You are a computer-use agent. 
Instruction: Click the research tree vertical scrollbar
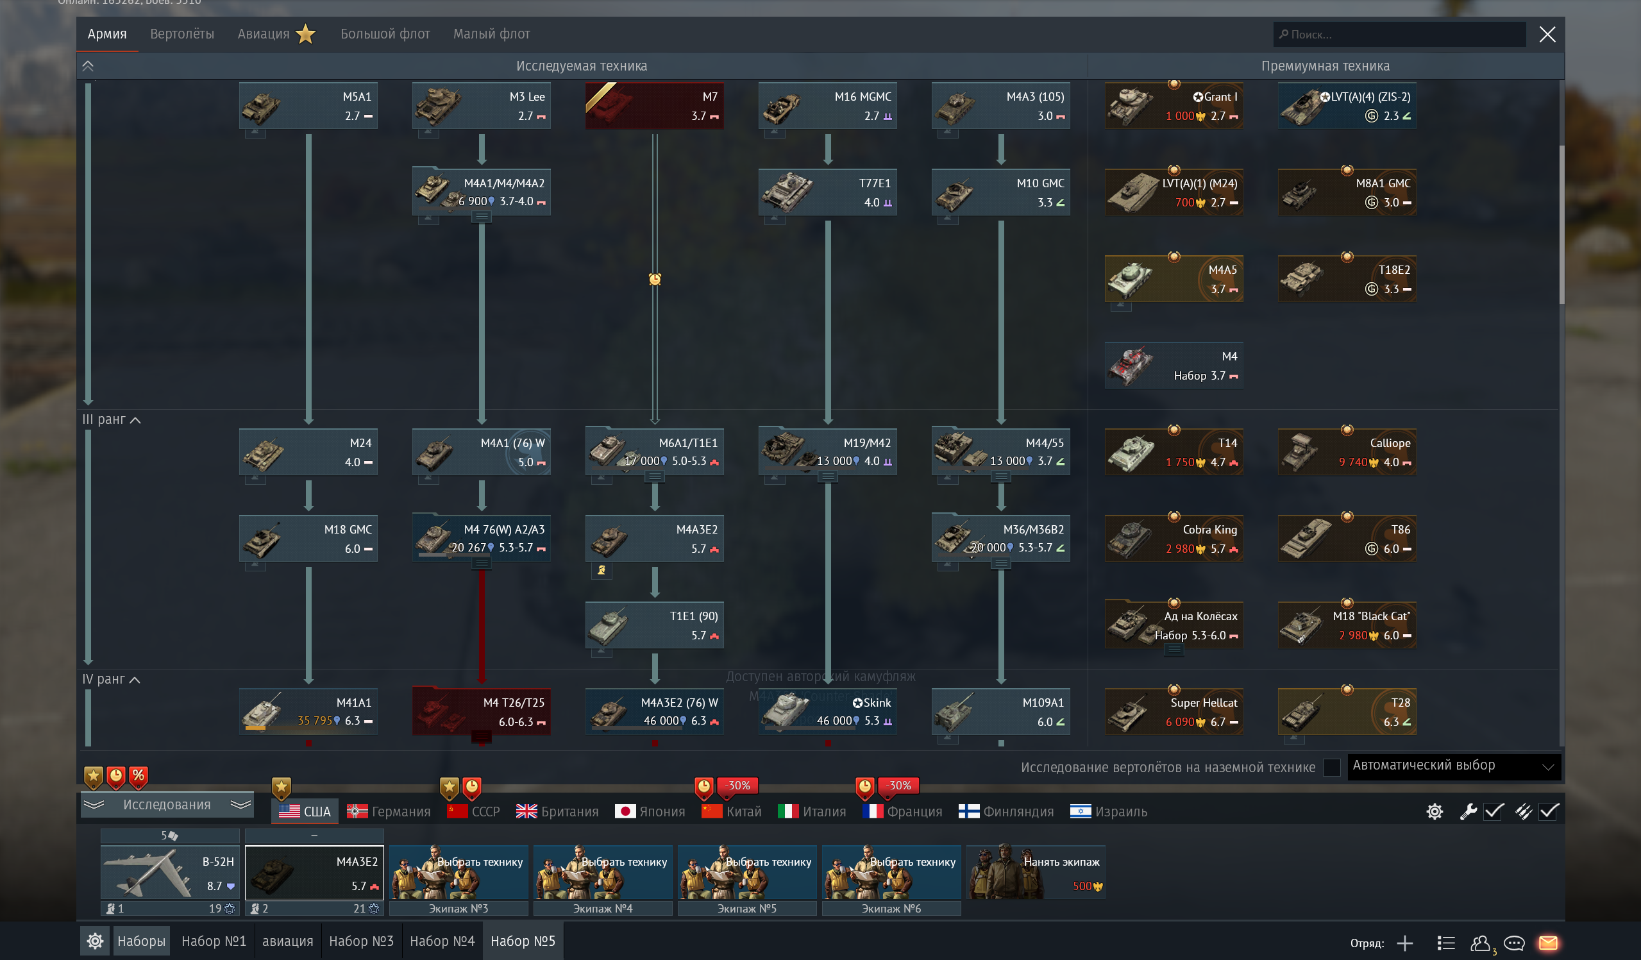[x=1561, y=224]
